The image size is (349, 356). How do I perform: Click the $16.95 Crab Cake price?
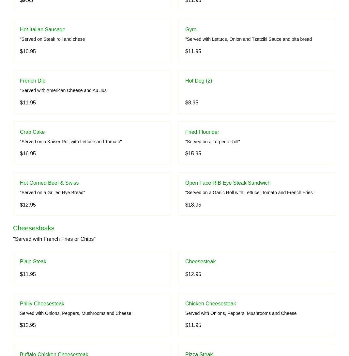coord(28,154)
